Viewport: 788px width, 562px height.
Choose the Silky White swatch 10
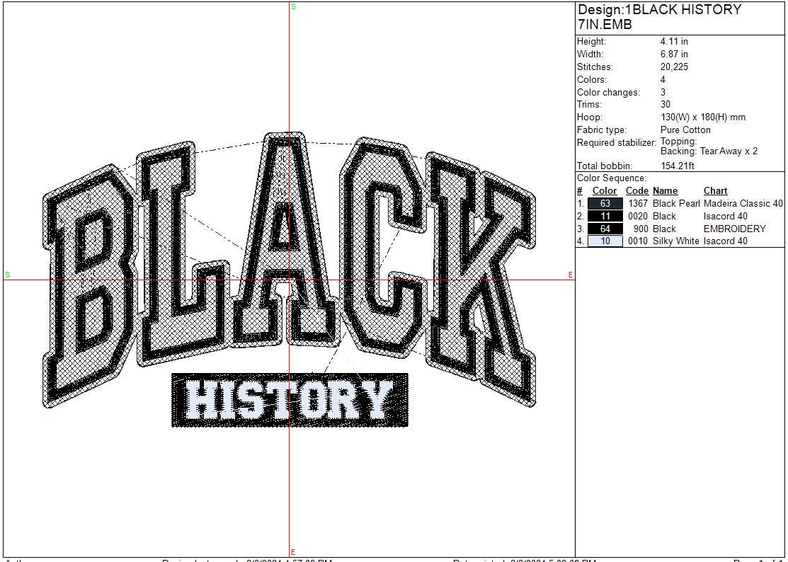point(605,241)
